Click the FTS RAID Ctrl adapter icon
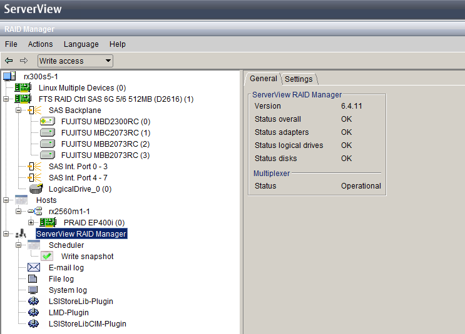Screen dimensions: 465x334 click(23, 99)
